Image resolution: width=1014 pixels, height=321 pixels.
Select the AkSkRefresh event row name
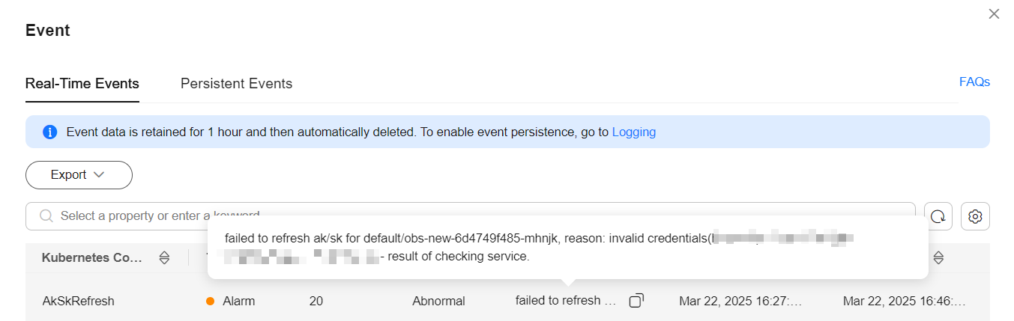(79, 302)
